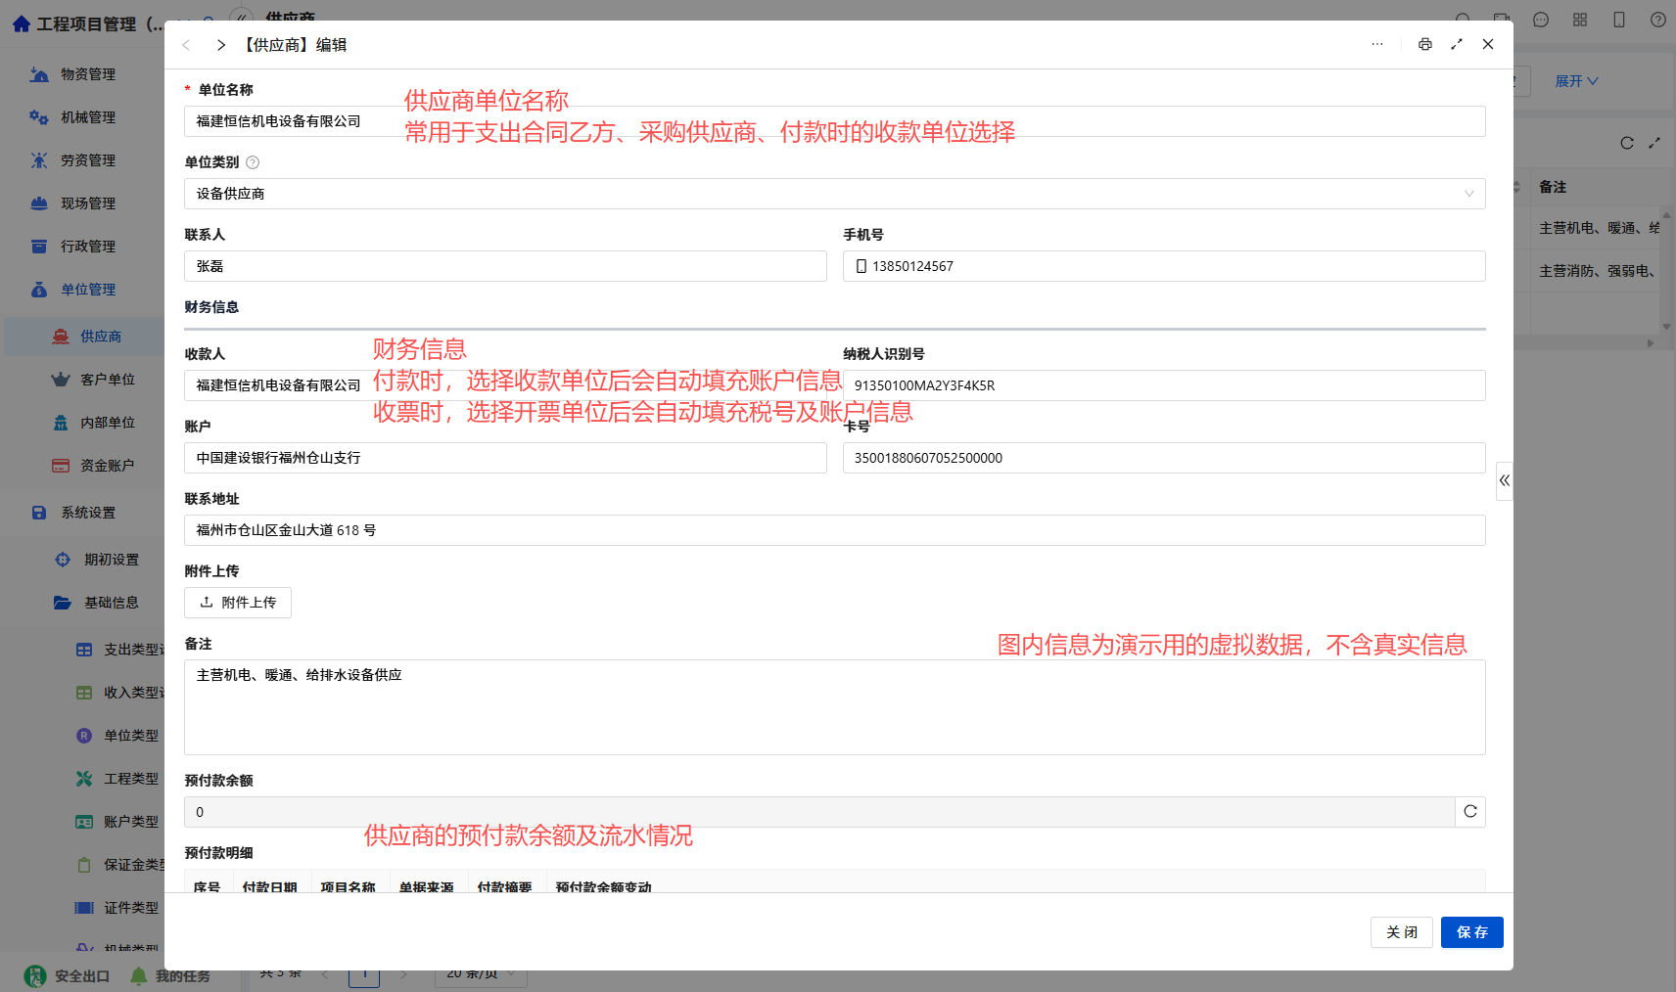Image resolution: width=1676 pixels, height=992 pixels.
Task: Click the 内部单位 icon
Action: (x=61, y=423)
